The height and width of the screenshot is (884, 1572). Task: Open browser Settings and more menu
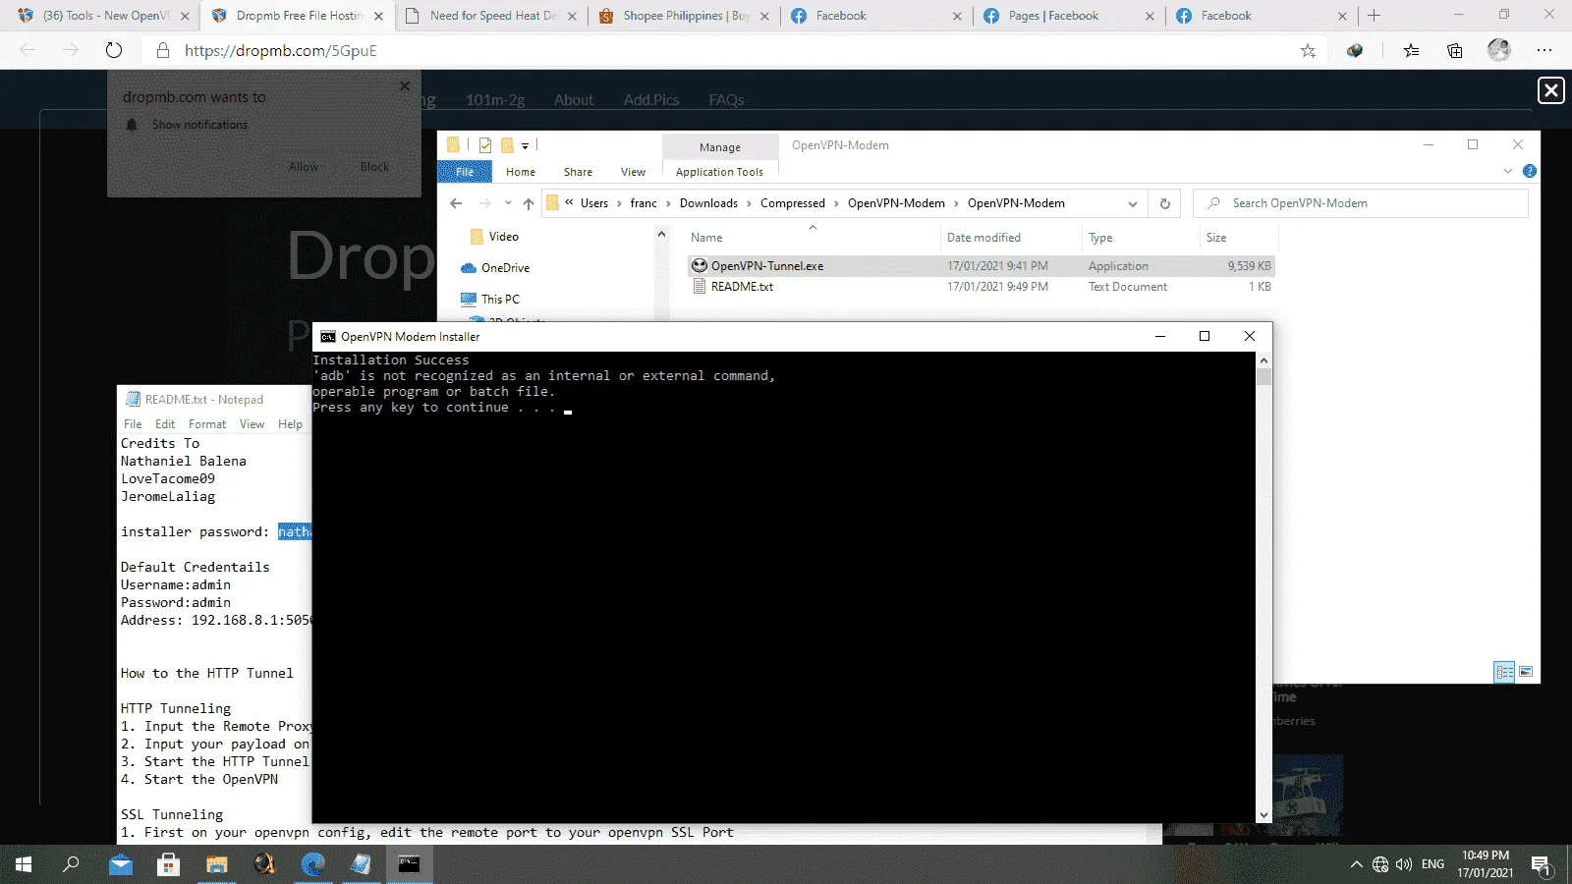[x=1544, y=50]
